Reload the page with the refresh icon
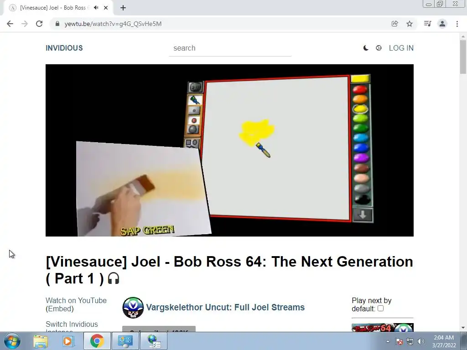 coord(39,24)
